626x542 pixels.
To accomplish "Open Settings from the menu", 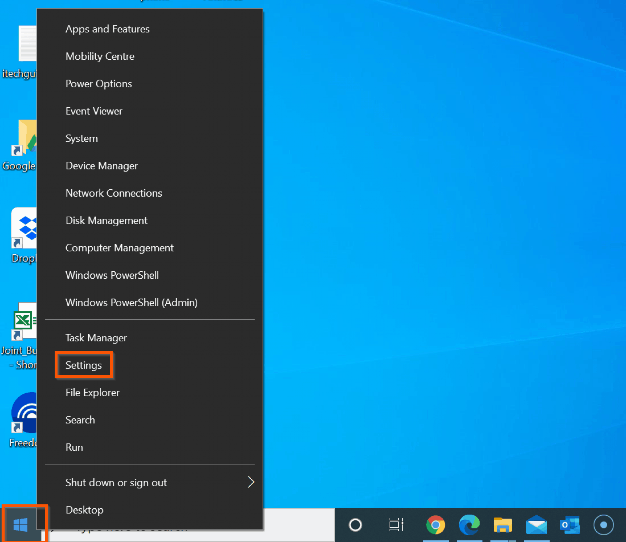I will (150, 365).
